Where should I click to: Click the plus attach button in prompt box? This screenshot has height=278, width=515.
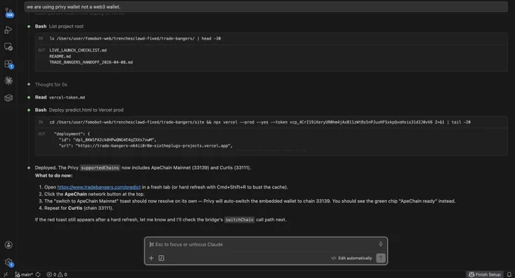[x=151, y=258]
